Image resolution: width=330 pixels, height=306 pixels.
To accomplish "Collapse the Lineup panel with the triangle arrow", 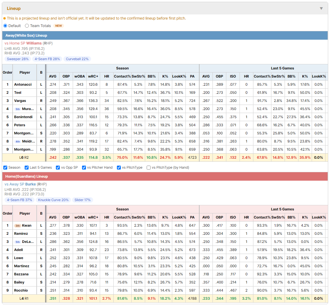I will pos(321,8).
